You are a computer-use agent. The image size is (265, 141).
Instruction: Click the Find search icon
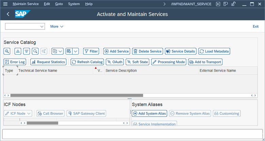pyautogui.click(x=35, y=51)
